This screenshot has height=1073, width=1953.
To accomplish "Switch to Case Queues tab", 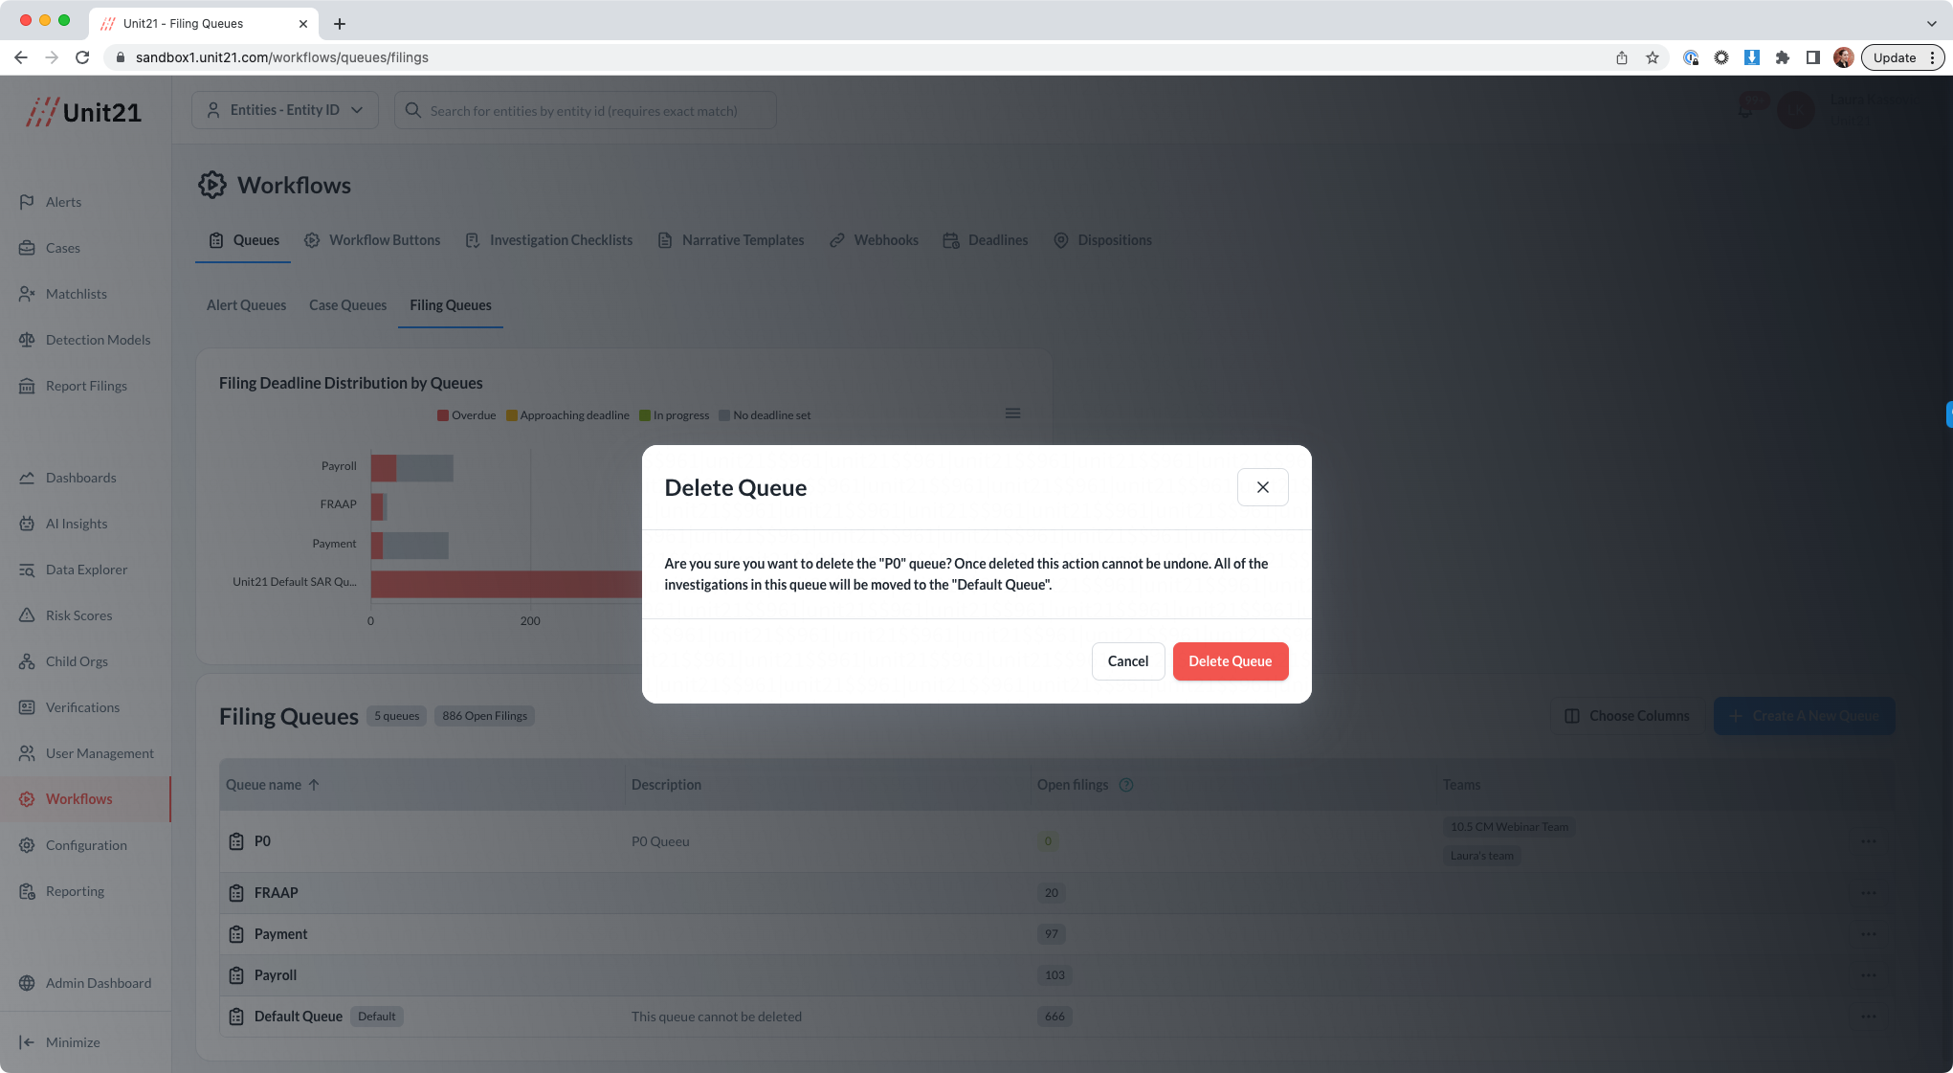I will click(347, 305).
